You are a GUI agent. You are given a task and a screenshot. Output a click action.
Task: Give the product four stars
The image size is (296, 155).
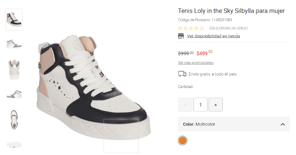[x=196, y=28]
